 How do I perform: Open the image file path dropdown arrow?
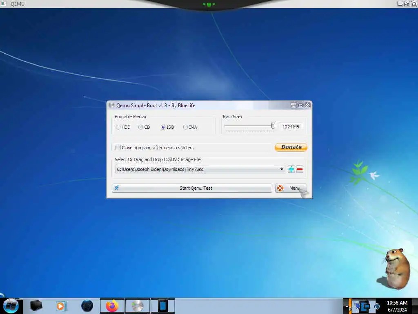[x=282, y=169]
